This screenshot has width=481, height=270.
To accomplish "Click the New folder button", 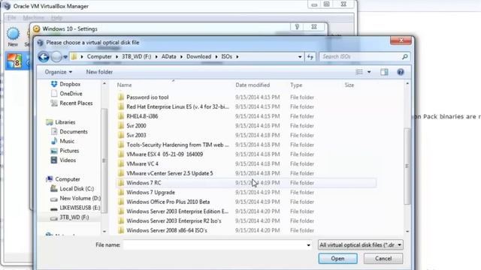I will pos(99,72).
